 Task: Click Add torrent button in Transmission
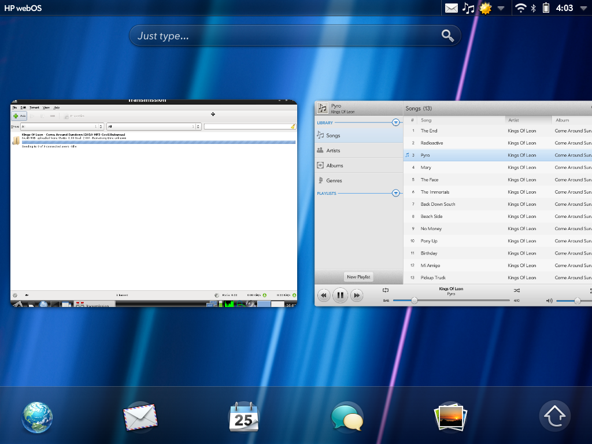19,116
